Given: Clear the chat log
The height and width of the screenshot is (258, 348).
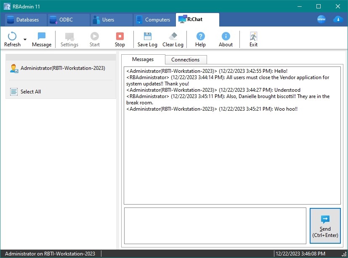Looking at the screenshot, I should [x=173, y=39].
